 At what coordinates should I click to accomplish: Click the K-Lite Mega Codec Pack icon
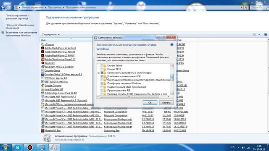pyautogui.click(x=42, y=93)
